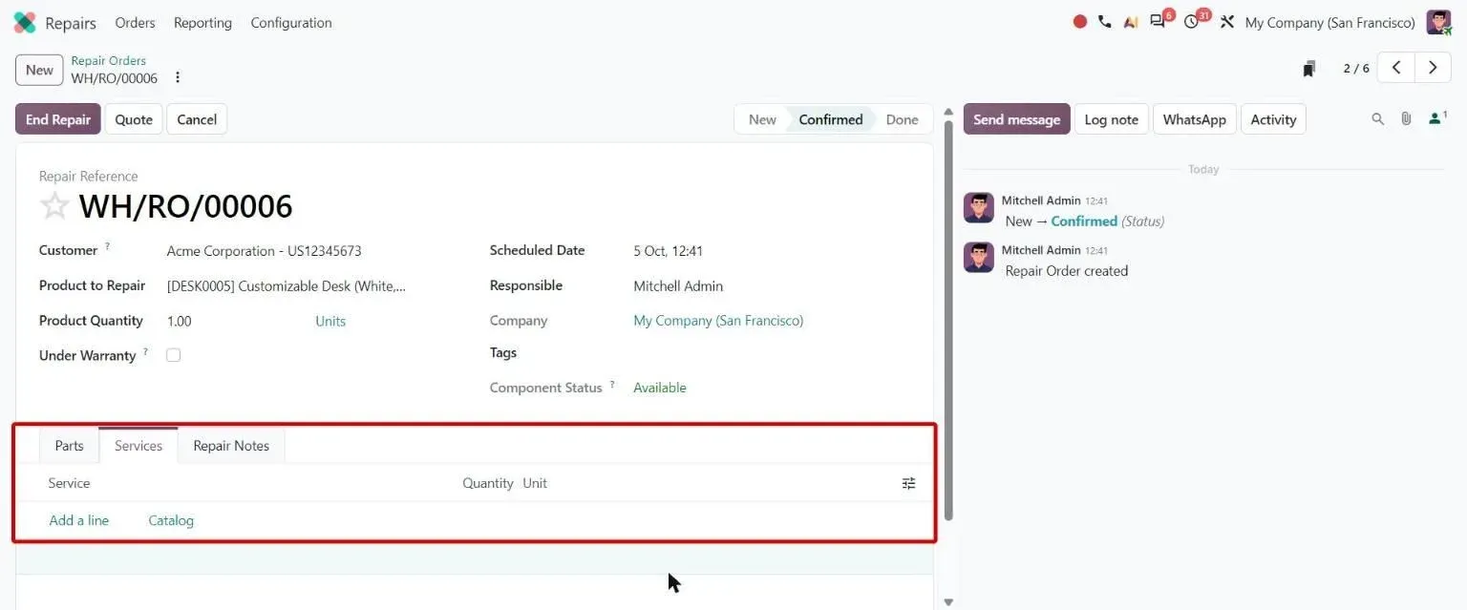The width and height of the screenshot is (1467, 610).
Task: Click Mitchell Admin avatar on Confirmed message
Action: (x=979, y=207)
